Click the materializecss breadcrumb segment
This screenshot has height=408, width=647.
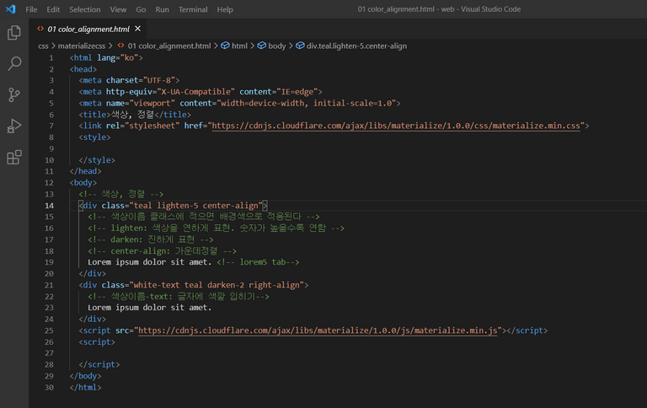81,46
